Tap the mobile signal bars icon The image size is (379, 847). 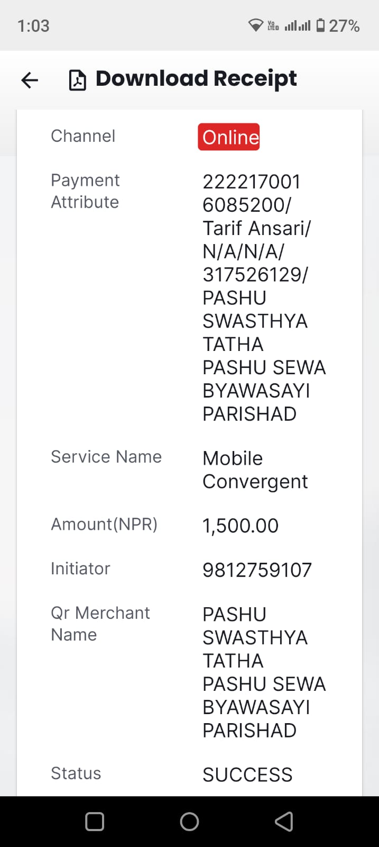[298, 25]
